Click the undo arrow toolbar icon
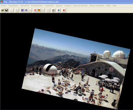This screenshot has width=133, height=110. [x=12, y=10]
